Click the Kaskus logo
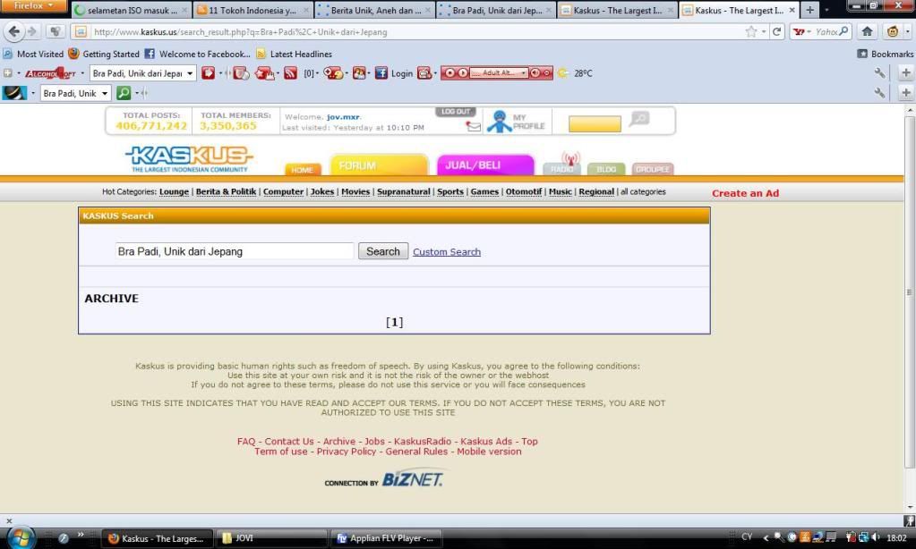The height and width of the screenshot is (549, 916). tap(189, 159)
